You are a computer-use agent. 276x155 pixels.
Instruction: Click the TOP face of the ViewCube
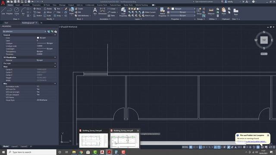coord(264,40)
